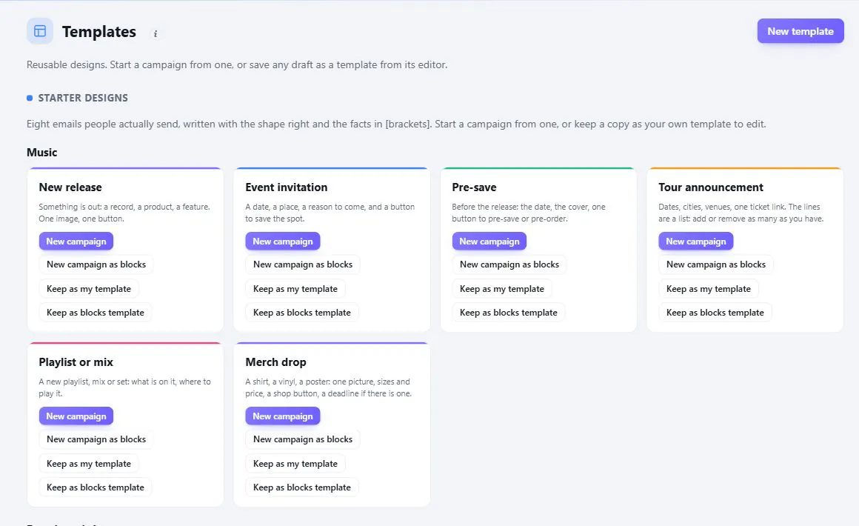This screenshot has height=526, width=859.
Task: Keep New release as blocks template
Action: [x=96, y=313]
